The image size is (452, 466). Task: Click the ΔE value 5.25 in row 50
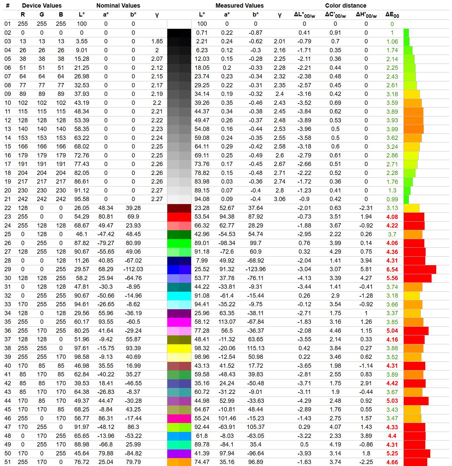pos(392,453)
